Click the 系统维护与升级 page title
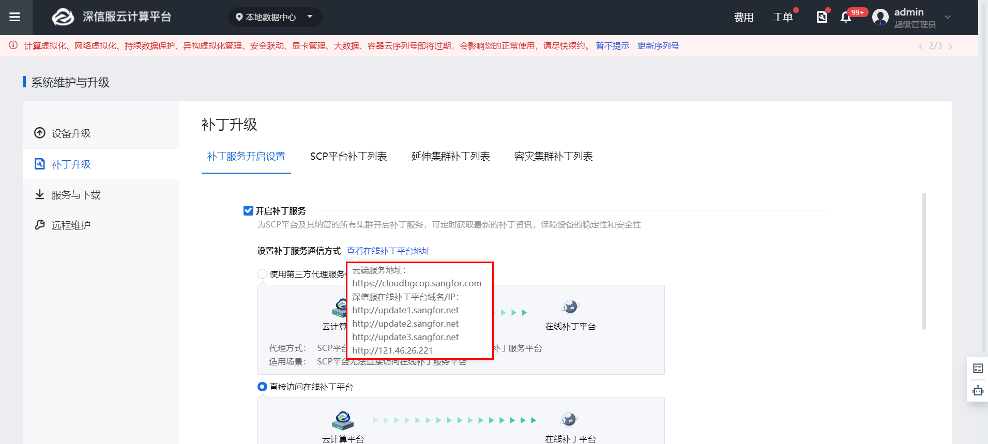988x444 pixels. [x=70, y=83]
